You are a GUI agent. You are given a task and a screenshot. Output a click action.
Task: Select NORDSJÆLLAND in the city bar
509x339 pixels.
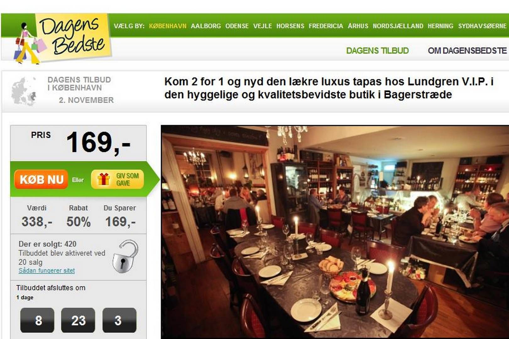coord(398,26)
